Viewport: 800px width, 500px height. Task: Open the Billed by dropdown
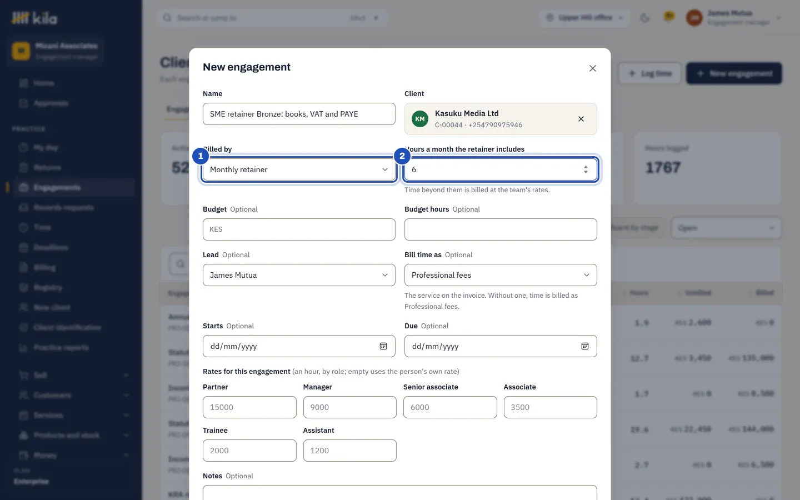(x=299, y=169)
